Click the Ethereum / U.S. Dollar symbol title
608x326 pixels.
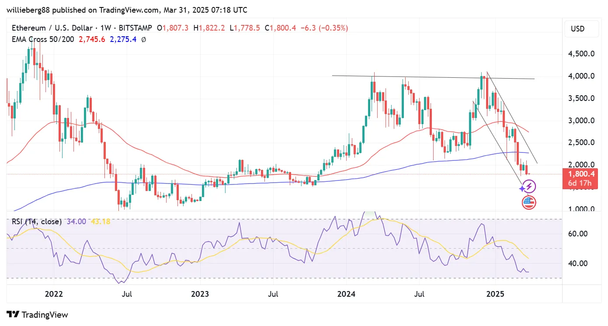pyautogui.click(x=48, y=28)
